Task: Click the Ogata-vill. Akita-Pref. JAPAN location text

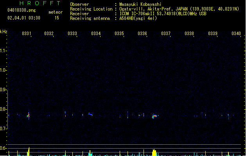Action: (153, 9)
